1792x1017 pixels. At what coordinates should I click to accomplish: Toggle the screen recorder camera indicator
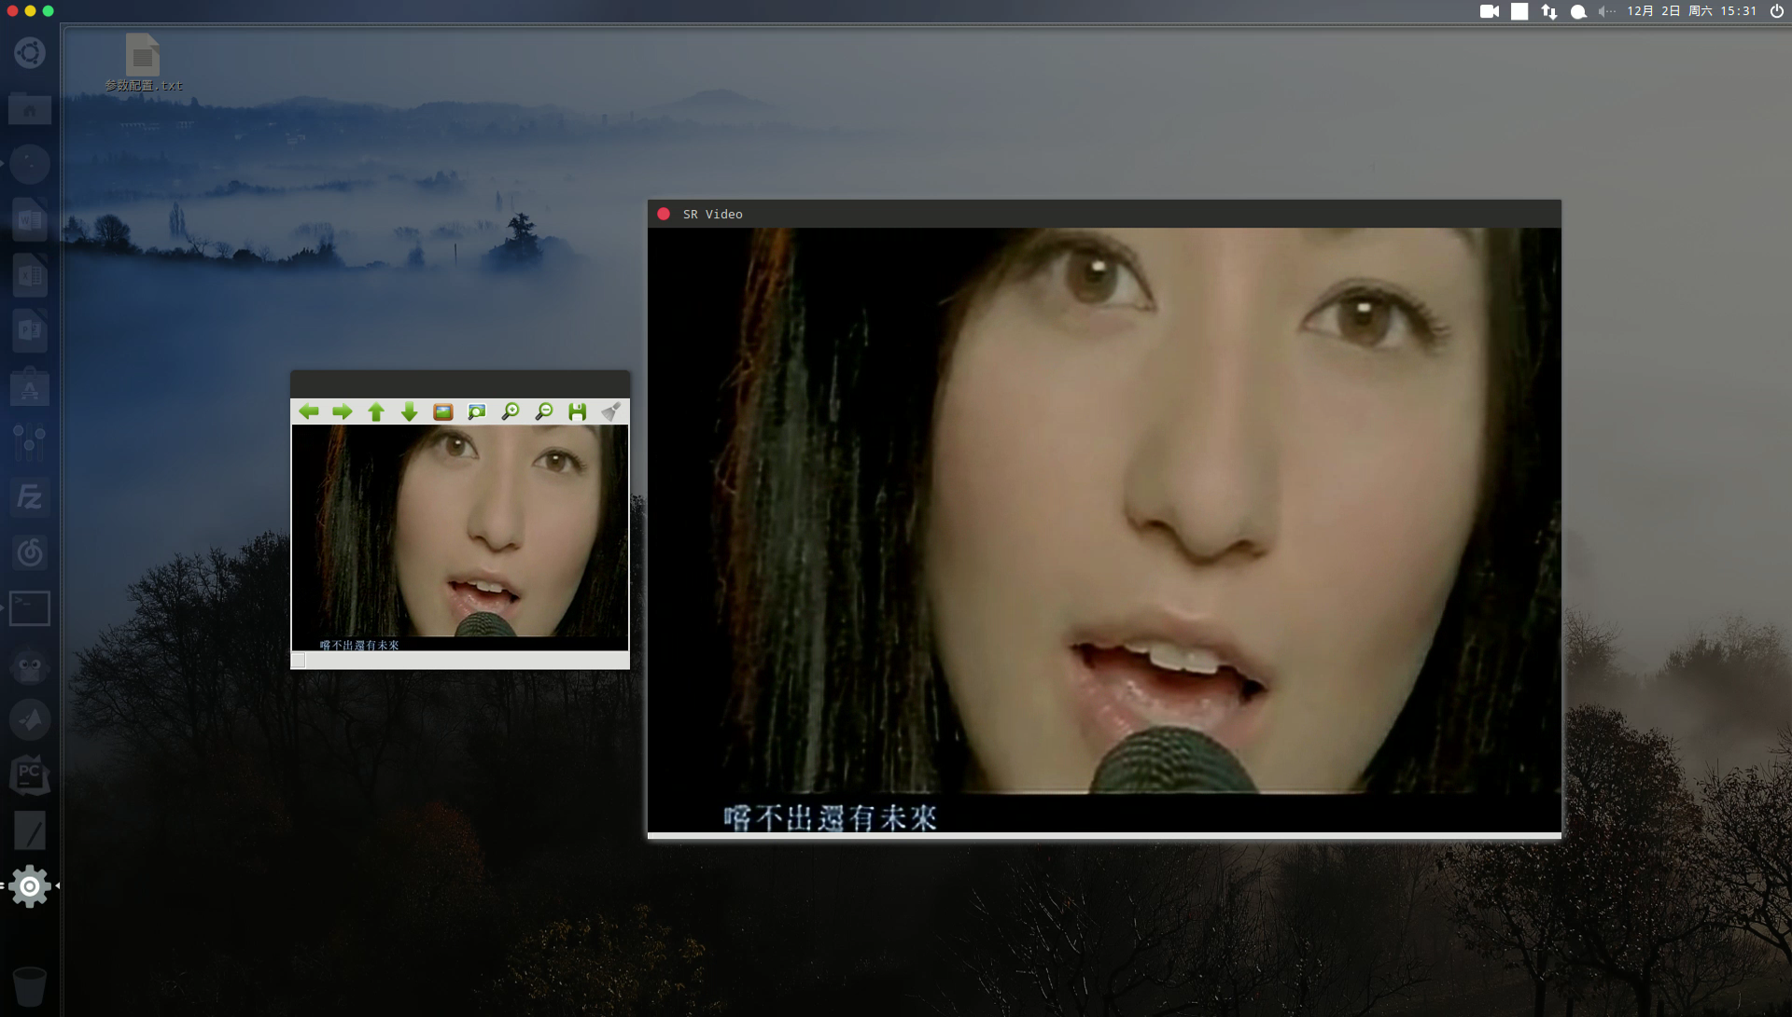click(1491, 11)
